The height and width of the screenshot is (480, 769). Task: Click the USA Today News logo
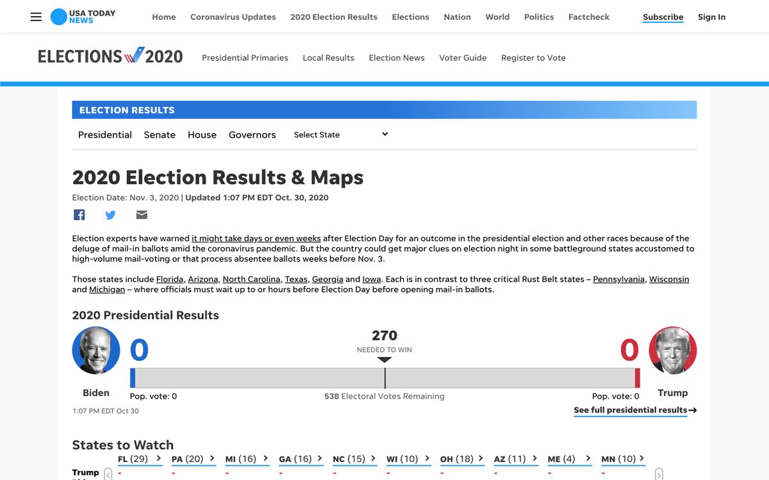83,17
